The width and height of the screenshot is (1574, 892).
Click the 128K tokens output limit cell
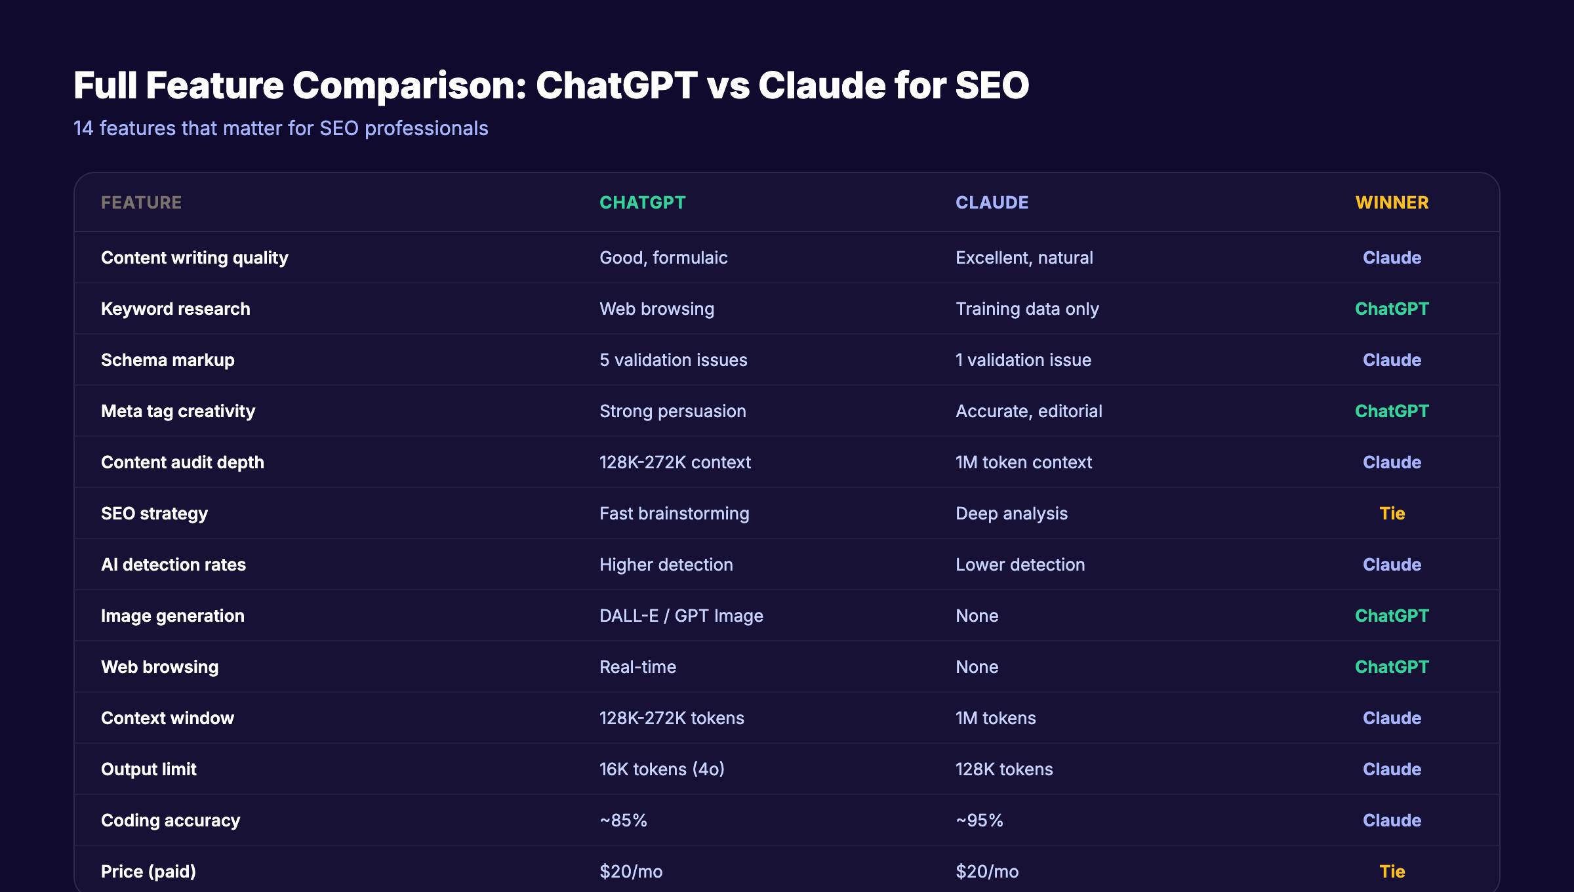(x=1004, y=769)
